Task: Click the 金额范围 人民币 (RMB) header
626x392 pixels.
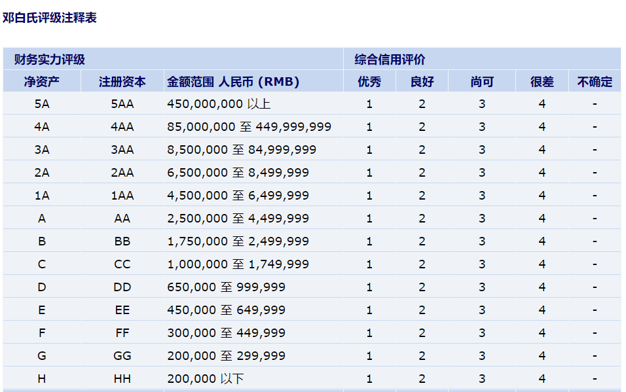Action: [x=253, y=81]
